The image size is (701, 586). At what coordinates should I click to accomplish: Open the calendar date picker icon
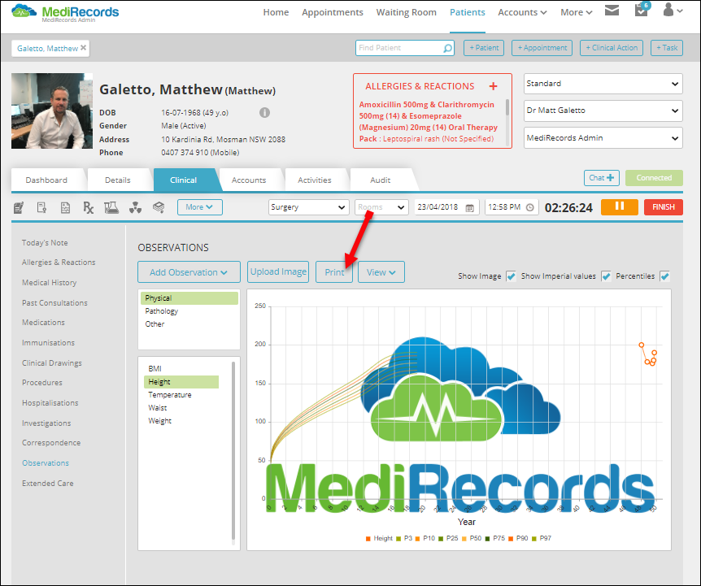(x=470, y=208)
